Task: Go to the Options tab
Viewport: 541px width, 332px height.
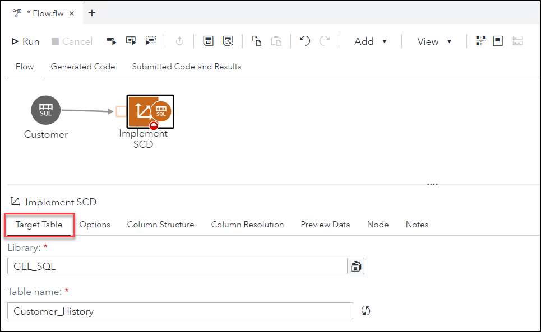Action: tap(95, 225)
